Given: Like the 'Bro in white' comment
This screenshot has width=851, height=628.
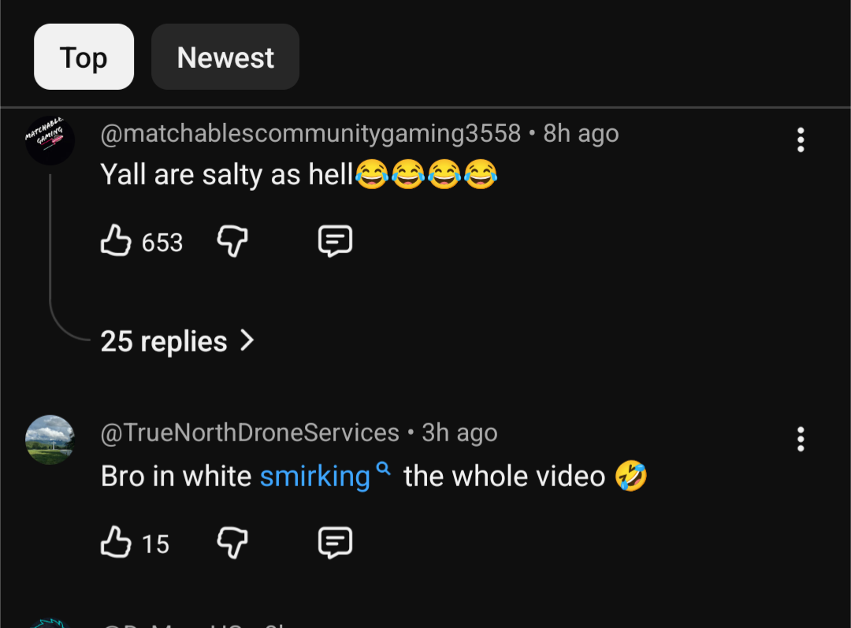Looking at the screenshot, I should [x=116, y=543].
